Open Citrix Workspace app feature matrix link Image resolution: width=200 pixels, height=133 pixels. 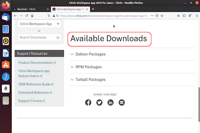tap(34, 73)
